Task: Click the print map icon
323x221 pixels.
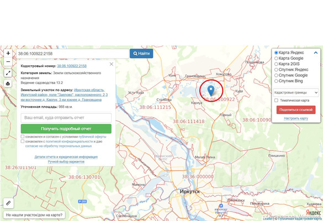Action: 8,83
